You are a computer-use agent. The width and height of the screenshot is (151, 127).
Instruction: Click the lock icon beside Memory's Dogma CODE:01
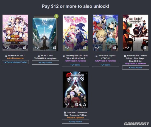tap(96, 56)
